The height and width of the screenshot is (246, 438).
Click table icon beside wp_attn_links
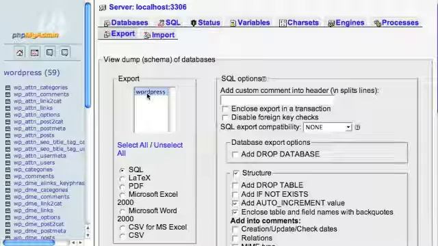(x=8, y=108)
